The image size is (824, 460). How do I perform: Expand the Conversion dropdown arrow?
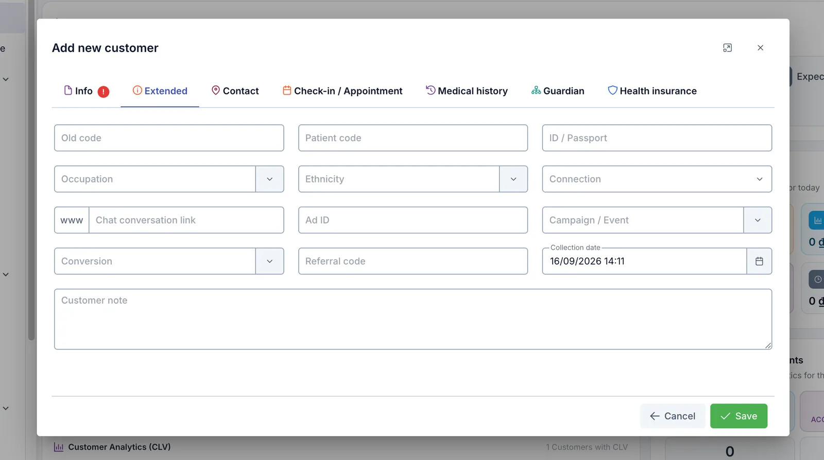pos(270,261)
